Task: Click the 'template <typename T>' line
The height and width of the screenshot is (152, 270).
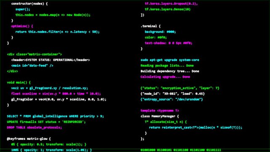Action: pyautogui.click(x=160, y=111)
